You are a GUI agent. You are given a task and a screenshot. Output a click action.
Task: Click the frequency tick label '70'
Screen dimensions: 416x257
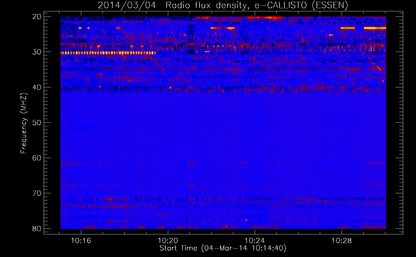[x=37, y=193]
